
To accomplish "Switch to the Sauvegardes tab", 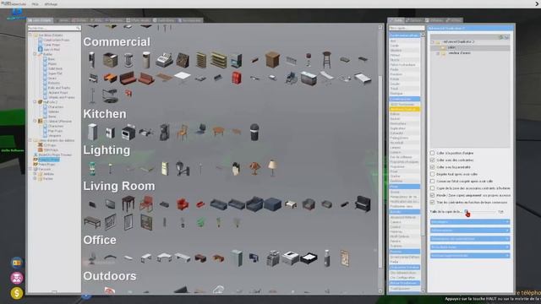I will [x=189, y=20].
